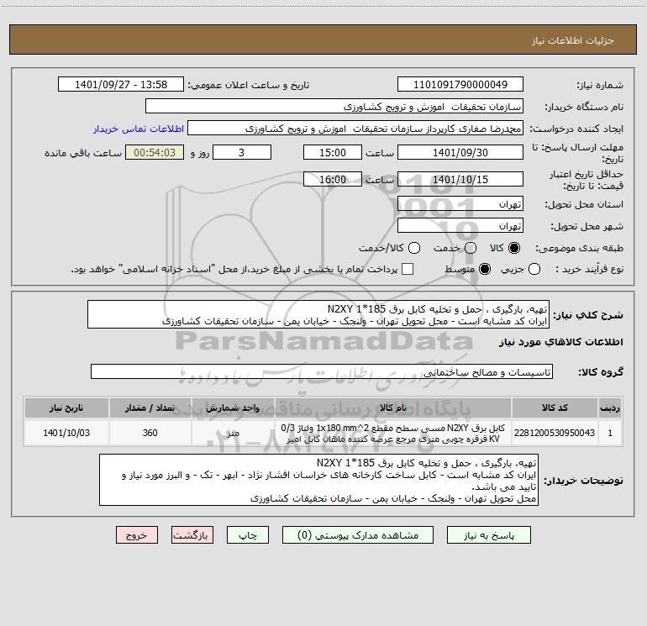Click the response deadline date 1401/09/30

tap(460, 152)
